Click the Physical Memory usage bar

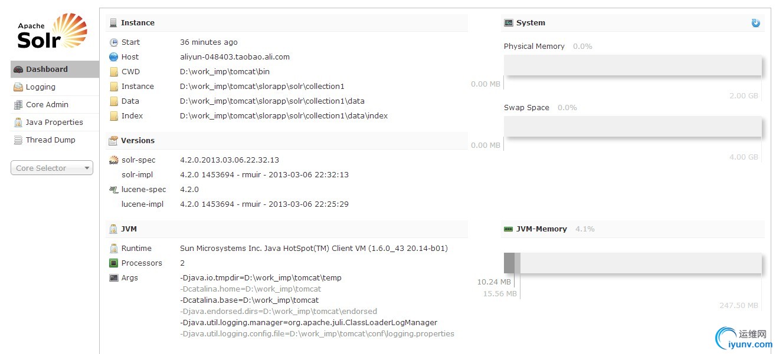click(633, 65)
